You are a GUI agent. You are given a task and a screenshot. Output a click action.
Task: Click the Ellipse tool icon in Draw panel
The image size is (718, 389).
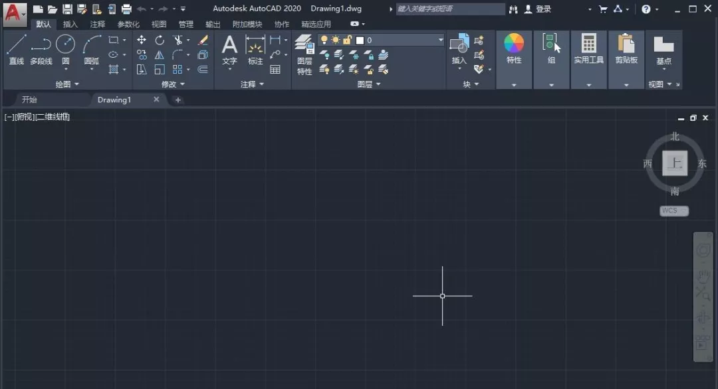coord(113,55)
